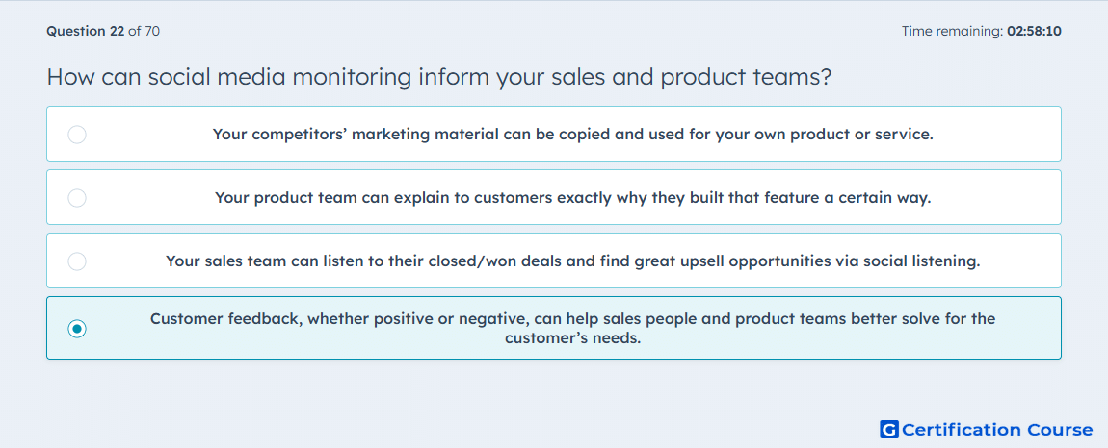Image resolution: width=1108 pixels, height=448 pixels.
Task: Click the Time remaining countdown timer
Action: pyautogui.click(x=982, y=31)
